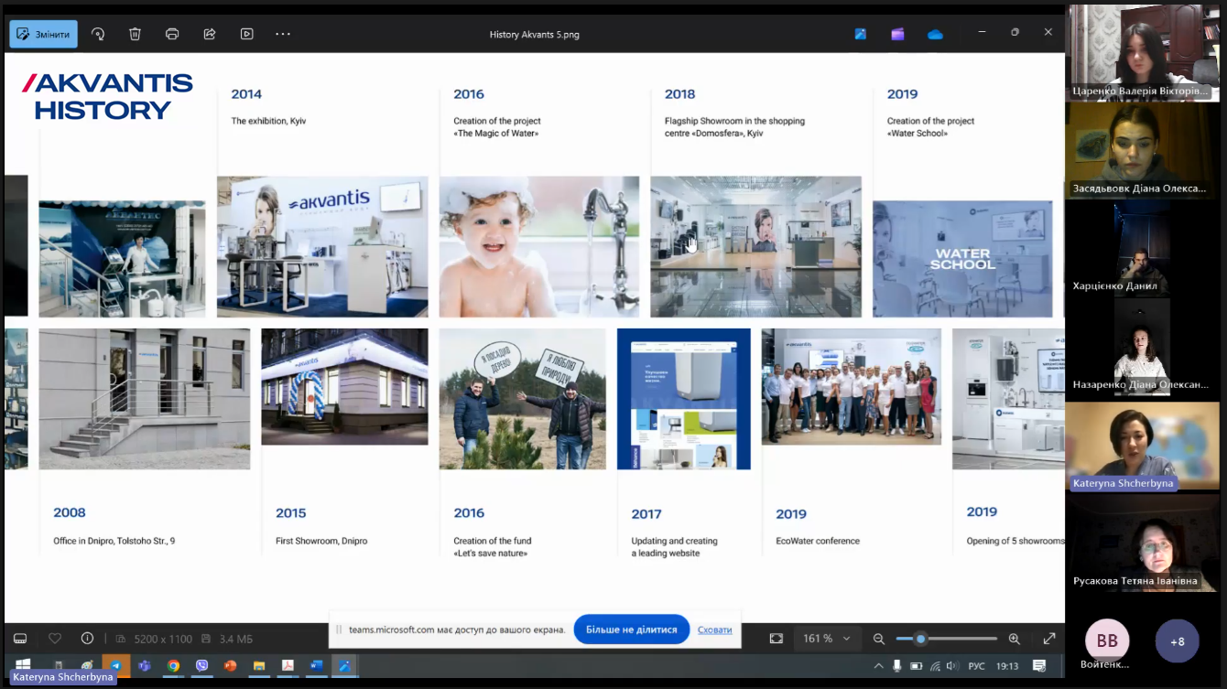Screen dimensions: 1227x689
Task: Rotate the image with the rotate icon
Action: tap(98, 34)
